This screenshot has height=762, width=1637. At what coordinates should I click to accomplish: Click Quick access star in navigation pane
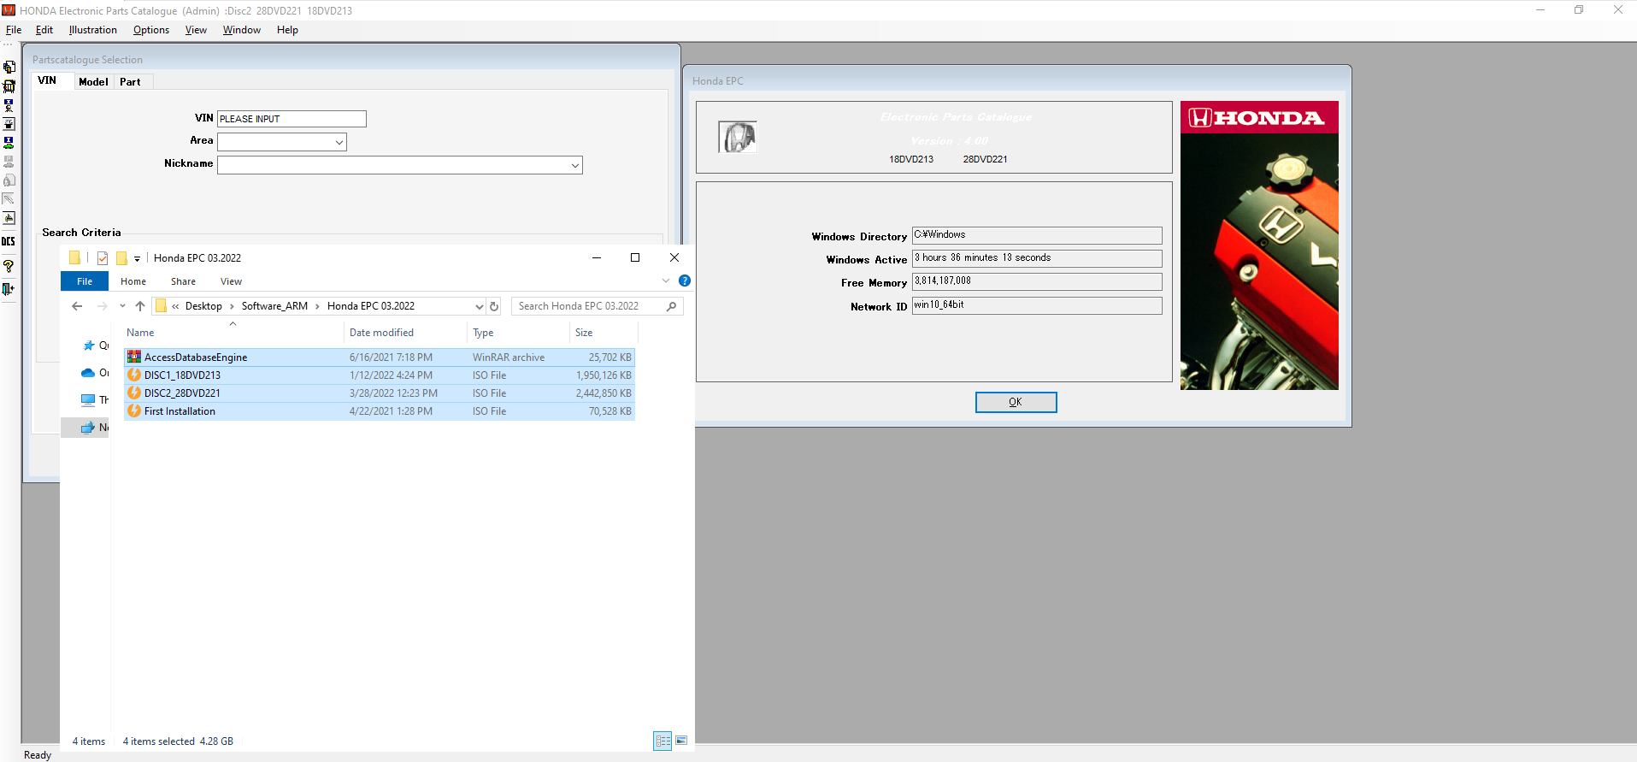click(89, 346)
